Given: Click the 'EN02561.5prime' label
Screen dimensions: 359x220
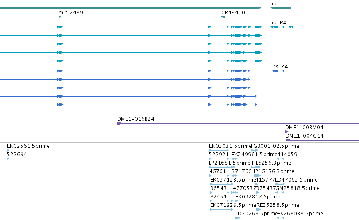Looking at the screenshot, I should [28, 146].
